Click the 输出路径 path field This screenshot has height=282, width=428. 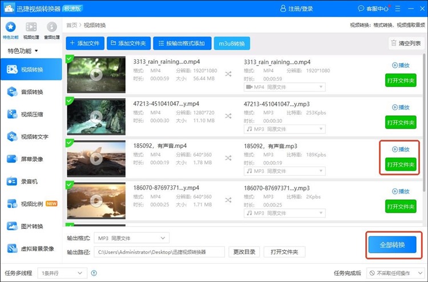pyautogui.click(x=159, y=252)
